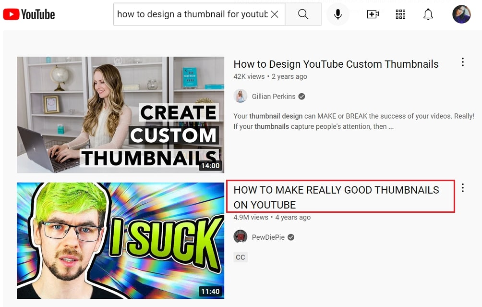482x307 pixels.
Task: Click the description starting "Your thumbnail design"
Action: coord(354,121)
